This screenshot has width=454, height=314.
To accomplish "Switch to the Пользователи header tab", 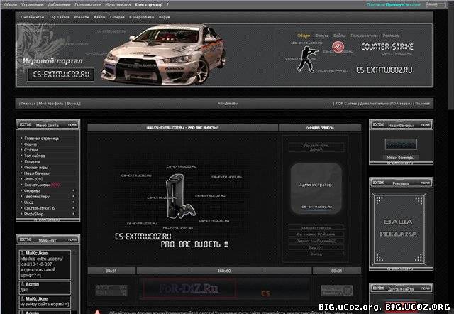I will click(364, 36).
